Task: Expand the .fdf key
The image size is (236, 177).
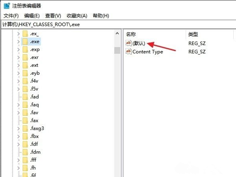Action: coord(18,144)
